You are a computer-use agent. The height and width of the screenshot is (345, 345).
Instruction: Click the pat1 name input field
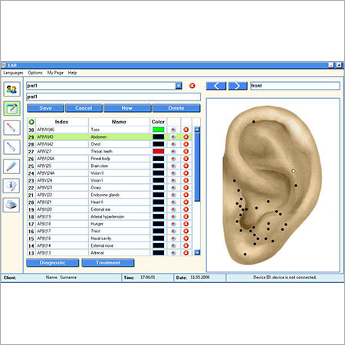113,97
